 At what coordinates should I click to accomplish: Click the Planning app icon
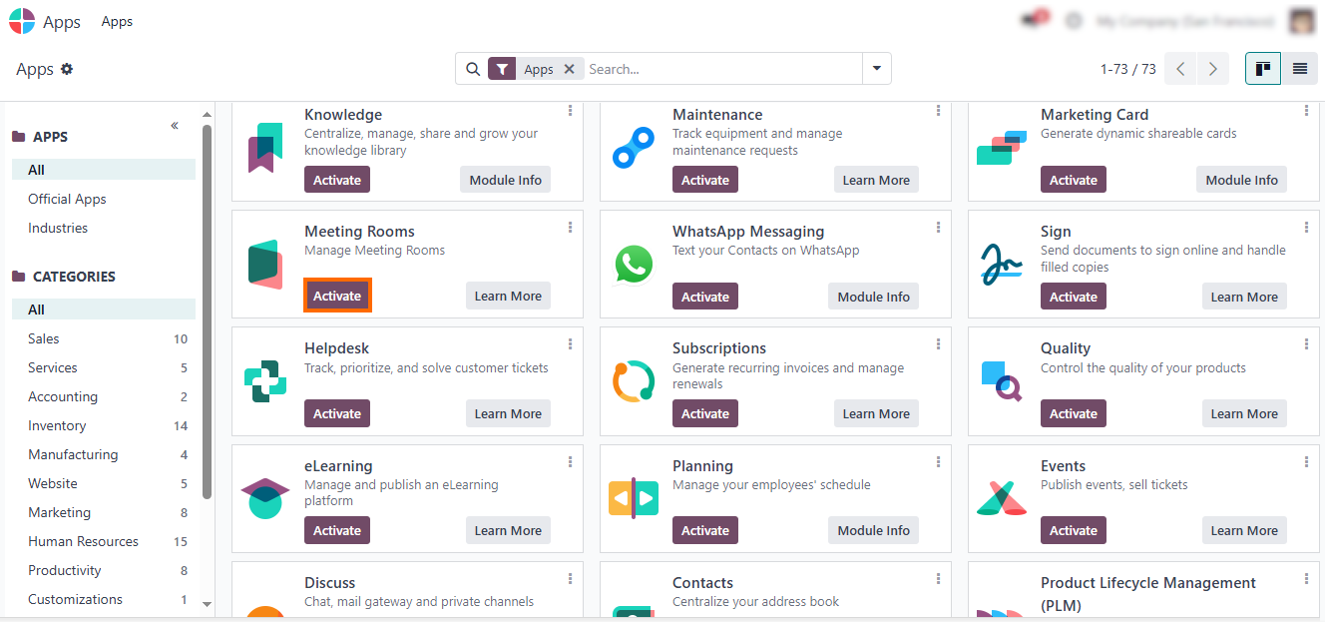633,498
